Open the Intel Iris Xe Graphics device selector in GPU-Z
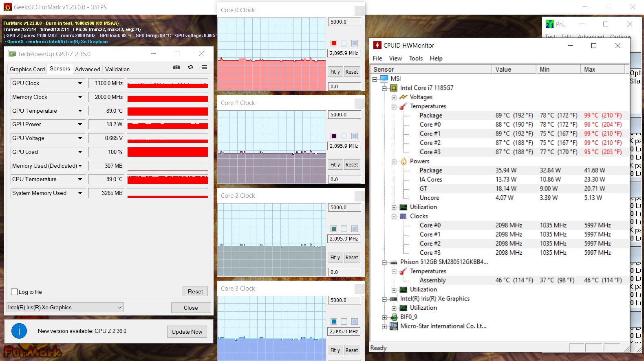Screen dimensions: 644x361 click(65, 307)
